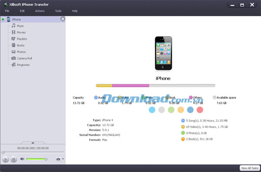Click the Photos picture icon
261x172 pixels.
pos(13,52)
